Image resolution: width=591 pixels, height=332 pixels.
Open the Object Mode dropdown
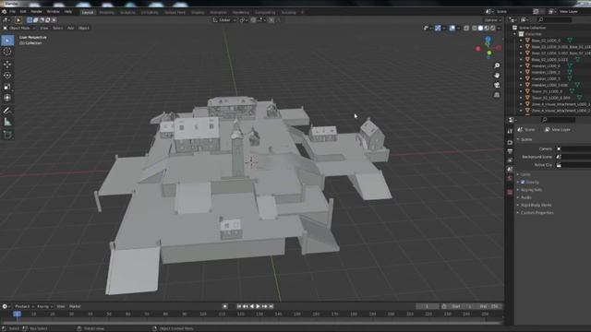(x=18, y=28)
